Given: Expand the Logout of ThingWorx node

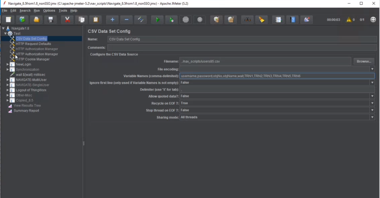Looking at the screenshot, I should (8, 90).
